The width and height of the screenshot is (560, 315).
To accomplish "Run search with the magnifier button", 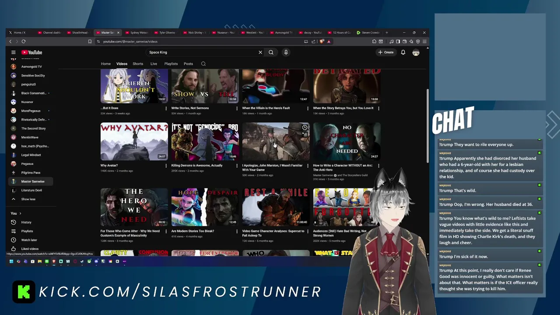I will click(271, 52).
